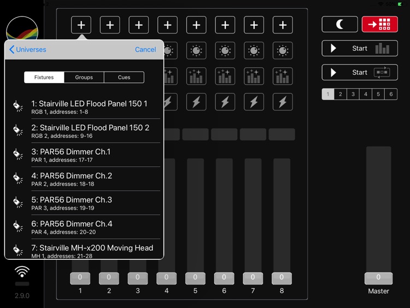Toggle the sparkle bars effect icon for channel 6
This screenshot has width=410, height=308.
(x=225, y=76)
